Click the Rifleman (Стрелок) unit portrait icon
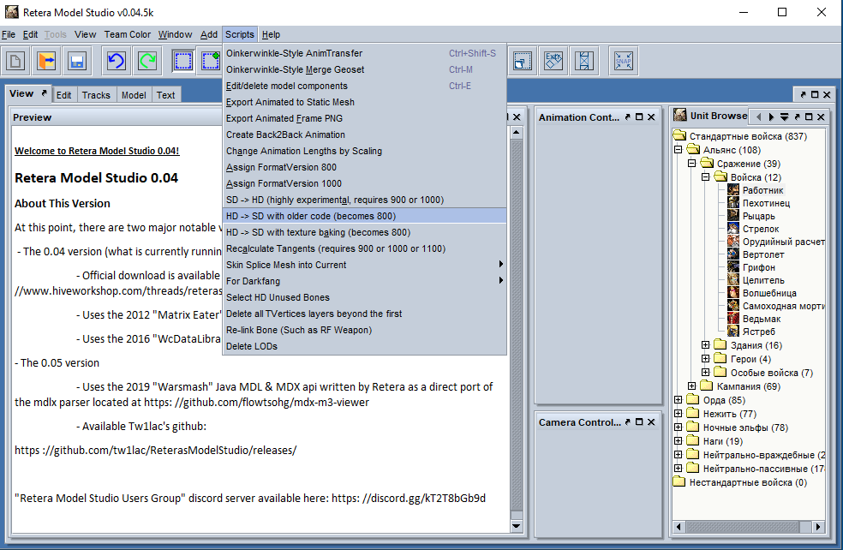 click(x=733, y=229)
